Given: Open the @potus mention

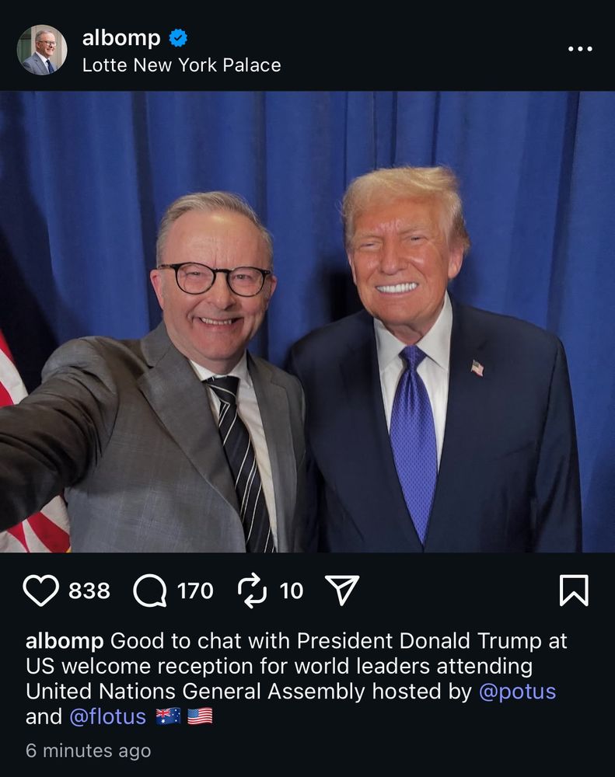Looking at the screenshot, I should [x=517, y=692].
